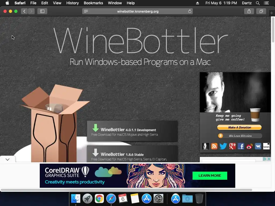Open Calendar from the Dock
275x206 pixels.
[123, 199]
